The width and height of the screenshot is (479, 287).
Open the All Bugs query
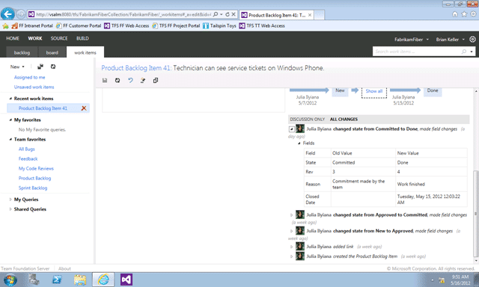click(27, 149)
